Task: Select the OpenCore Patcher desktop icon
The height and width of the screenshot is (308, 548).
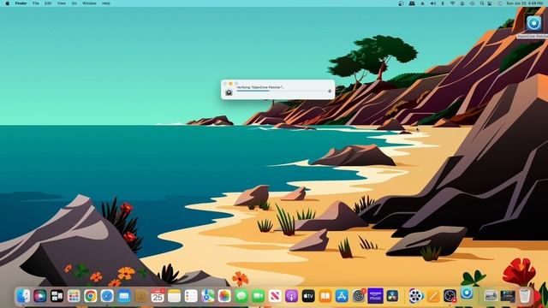Action: click(x=533, y=24)
